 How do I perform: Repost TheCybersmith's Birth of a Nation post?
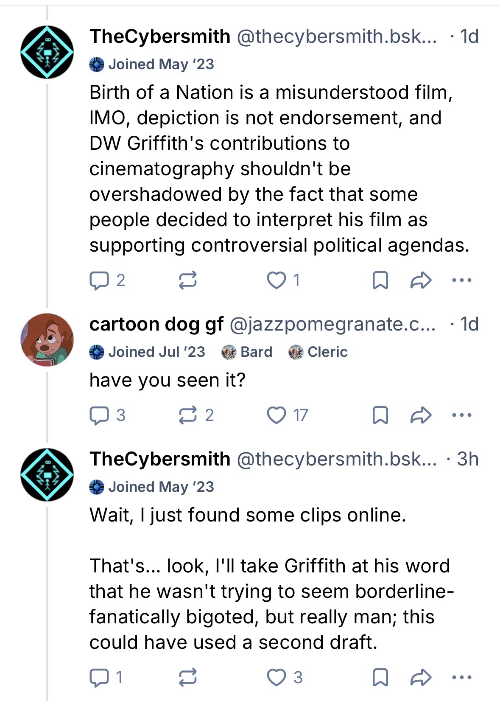[x=188, y=280]
